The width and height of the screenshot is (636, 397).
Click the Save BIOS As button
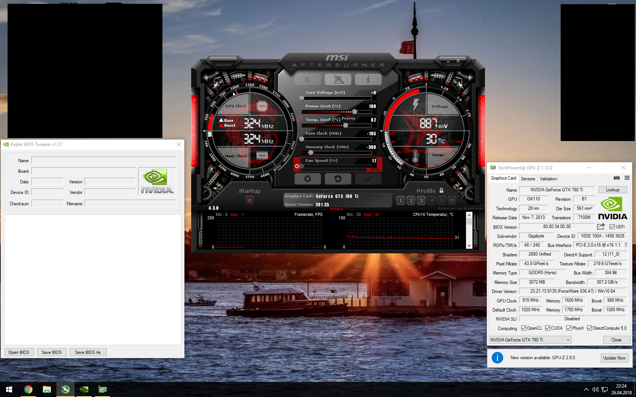click(x=88, y=352)
